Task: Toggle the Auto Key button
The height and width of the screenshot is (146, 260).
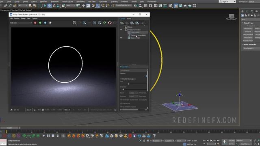Action: coord(232,141)
